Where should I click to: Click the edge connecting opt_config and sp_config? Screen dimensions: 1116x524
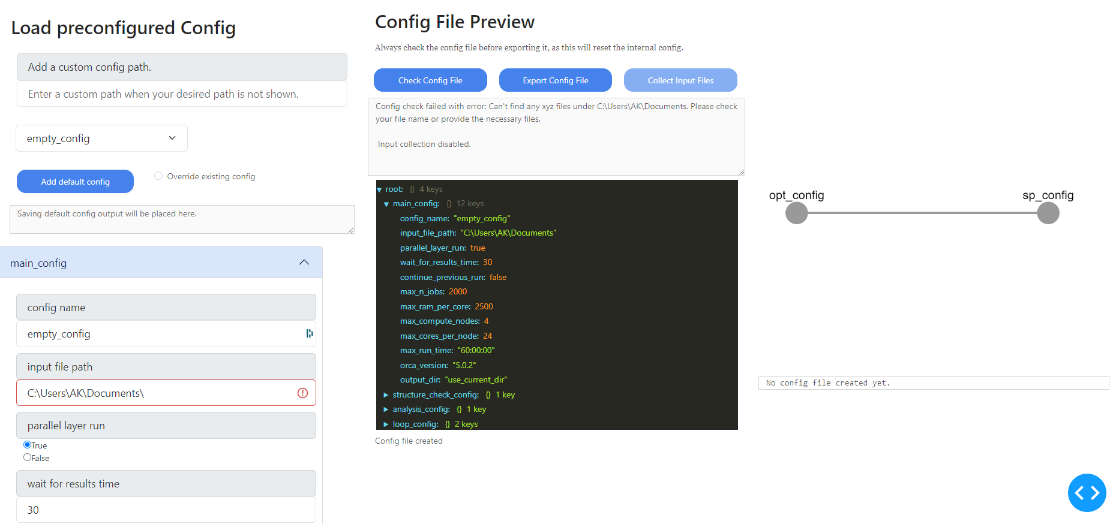point(922,213)
